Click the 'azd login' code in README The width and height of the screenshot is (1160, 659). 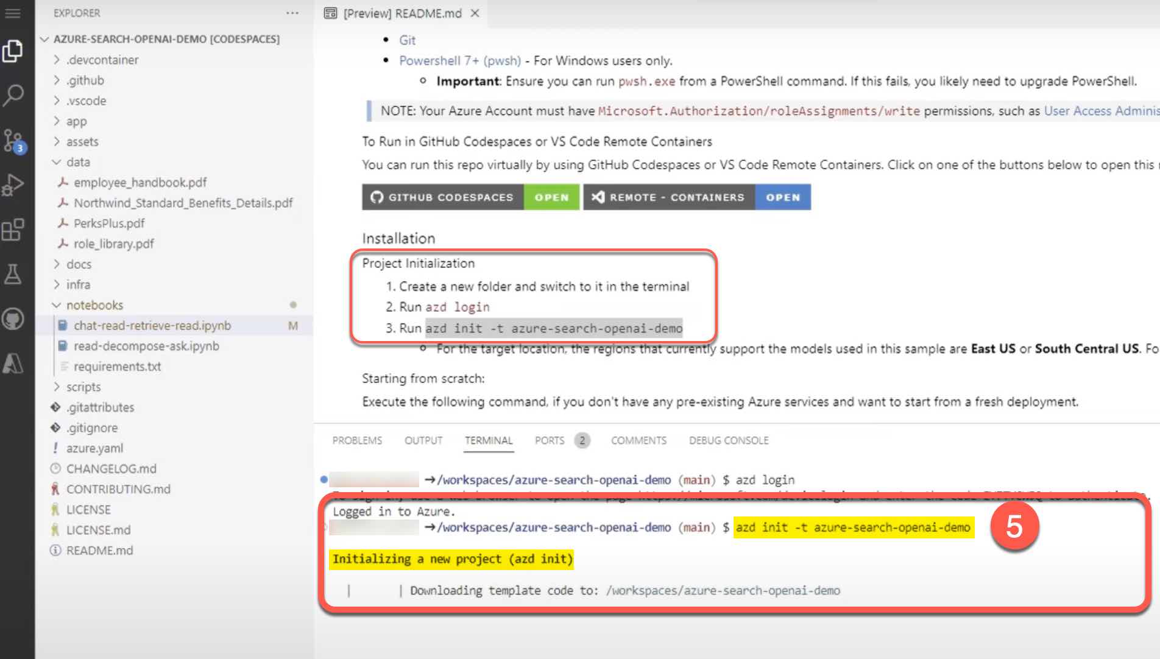click(x=457, y=307)
